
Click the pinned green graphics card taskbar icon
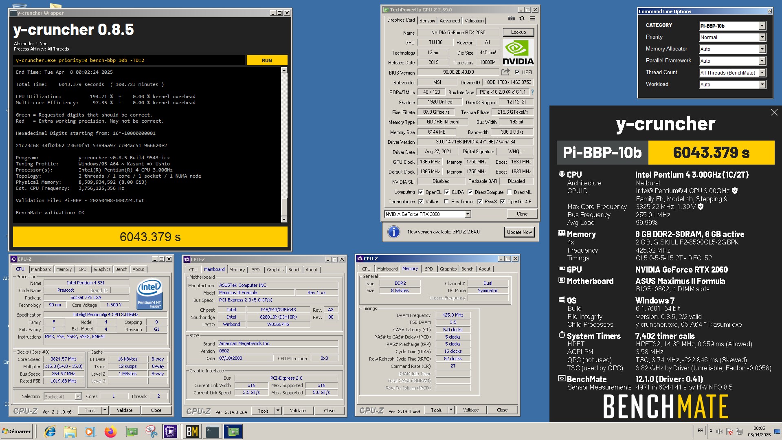click(x=131, y=431)
